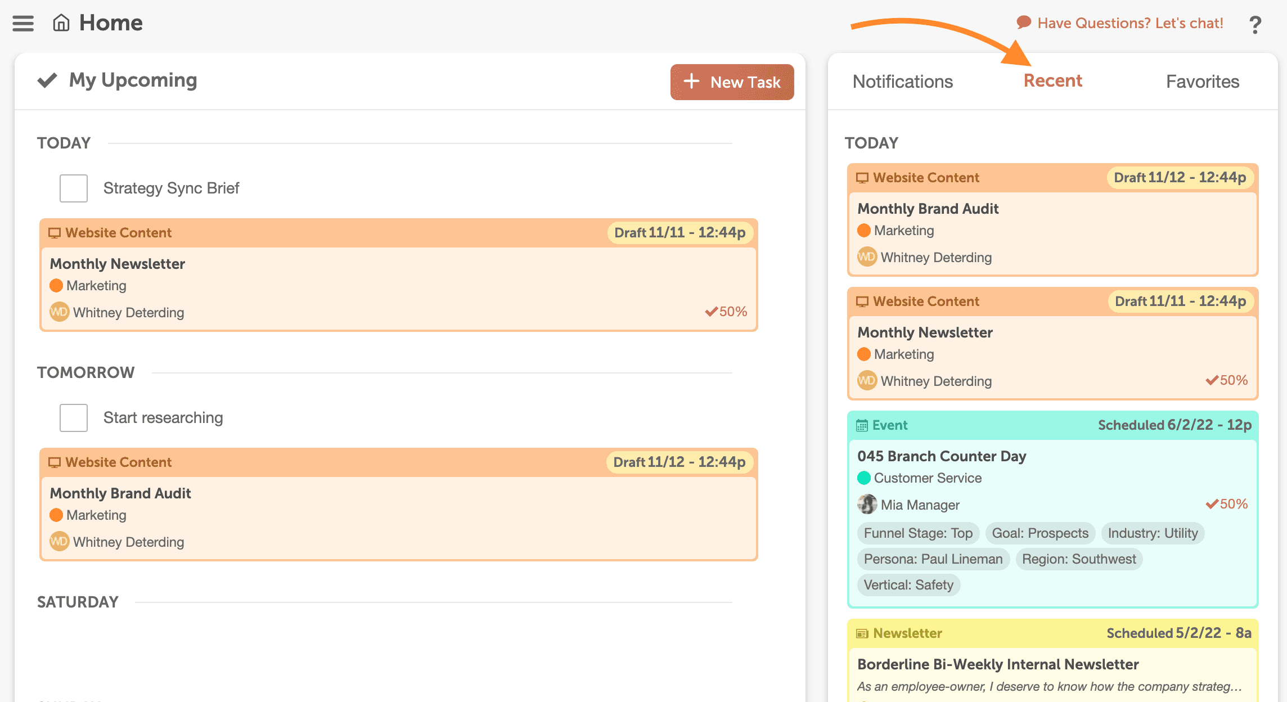This screenshot has width=1287, height=702.
Task: Click the Home house icon
Action: (61, 23)
